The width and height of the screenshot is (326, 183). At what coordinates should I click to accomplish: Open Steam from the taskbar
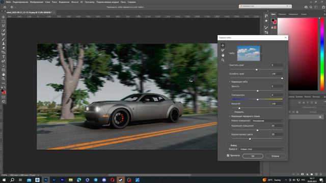pos(121,180)
